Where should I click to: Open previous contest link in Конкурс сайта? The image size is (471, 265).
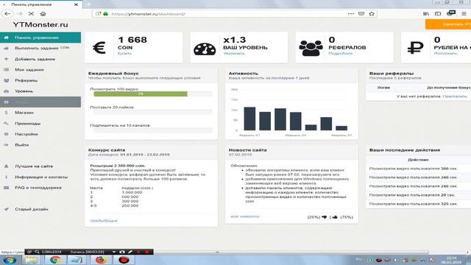coord(104,221)
